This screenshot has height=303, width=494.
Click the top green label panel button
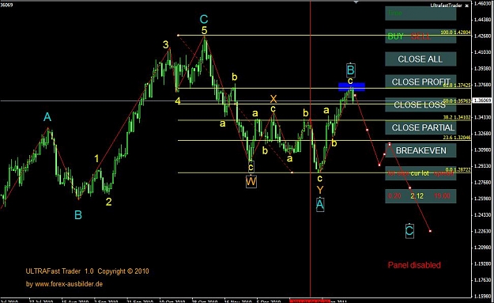point(420,13)
